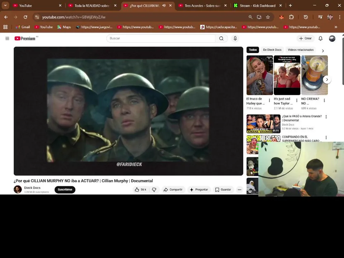Open the Taylor short thumbnail
Screen dimensions: 344x258
point(287,75)
